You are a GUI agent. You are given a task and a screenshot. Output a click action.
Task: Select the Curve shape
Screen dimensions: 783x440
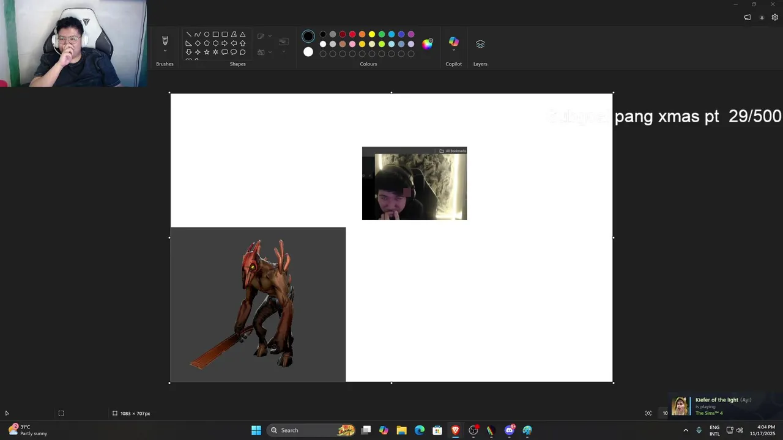tap(198, 34)
